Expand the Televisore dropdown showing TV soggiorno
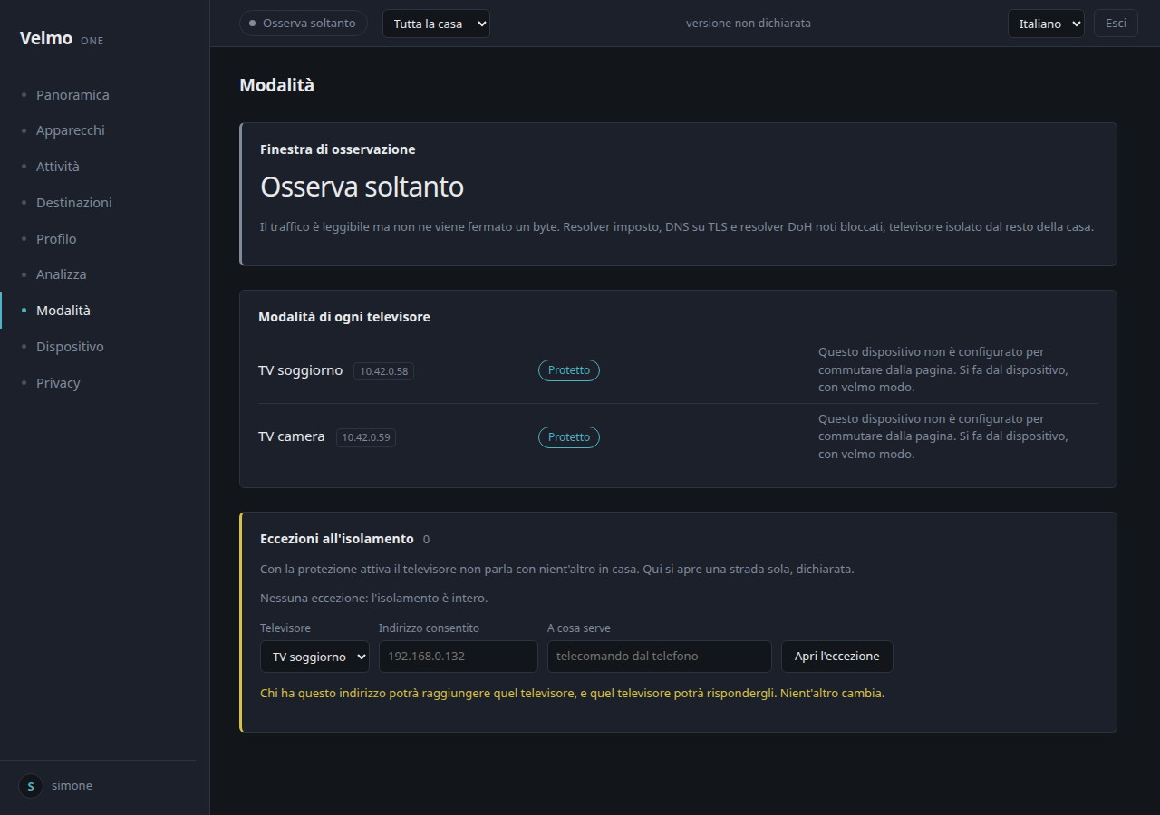 click(314, 657)
